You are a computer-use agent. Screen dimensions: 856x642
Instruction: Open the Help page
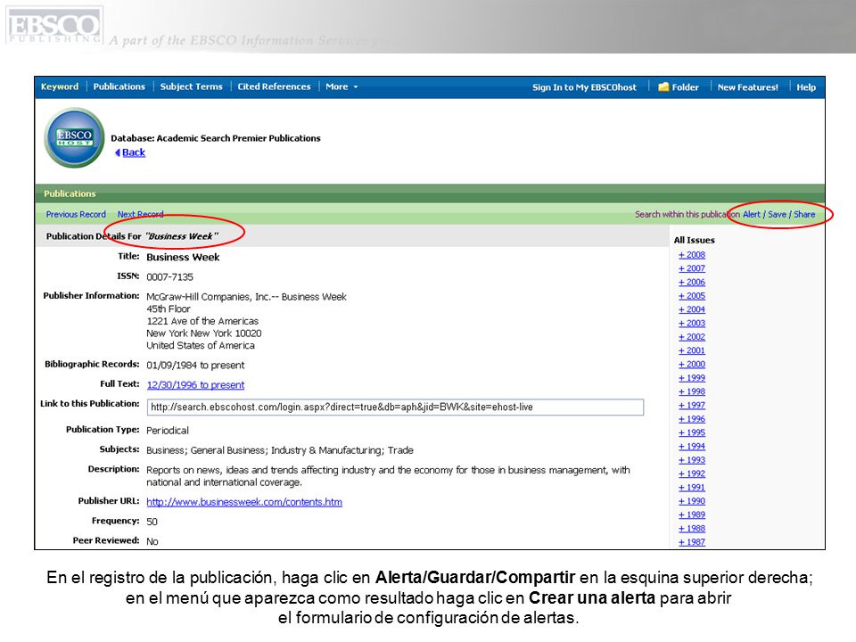pos(806,86)
